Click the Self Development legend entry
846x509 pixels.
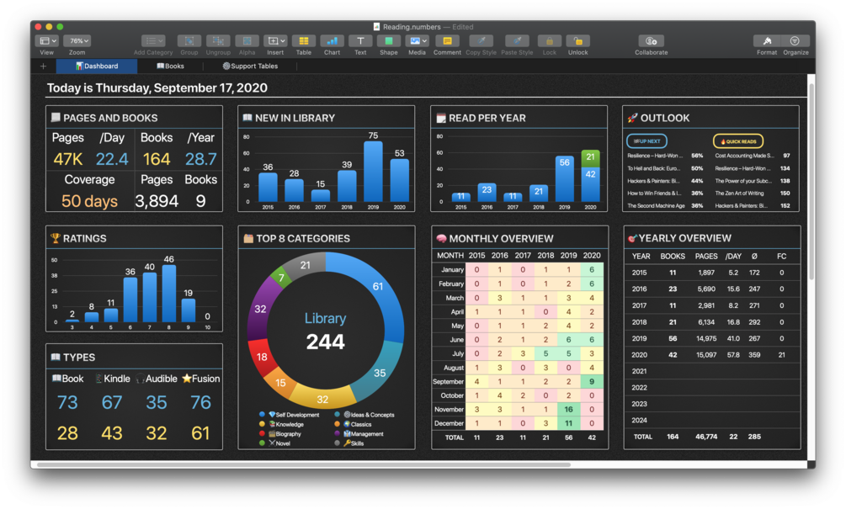290,415
